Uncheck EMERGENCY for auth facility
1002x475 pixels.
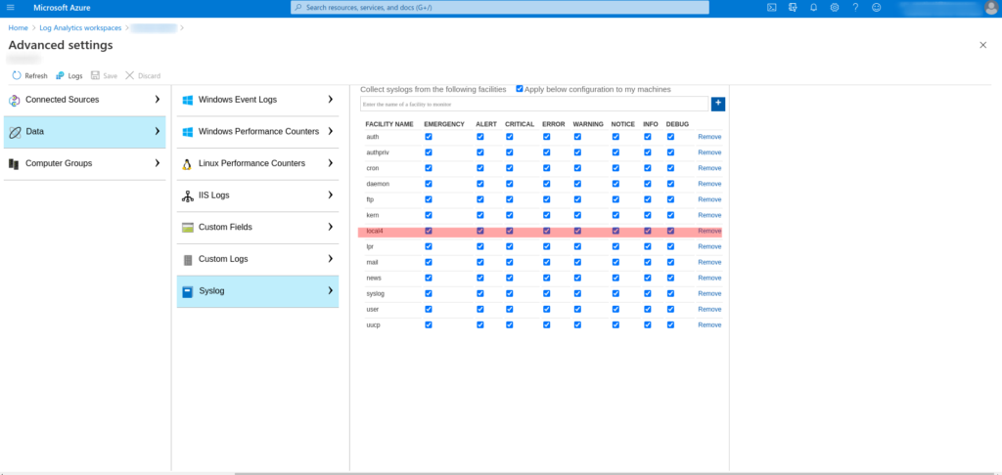coord(429,137)
